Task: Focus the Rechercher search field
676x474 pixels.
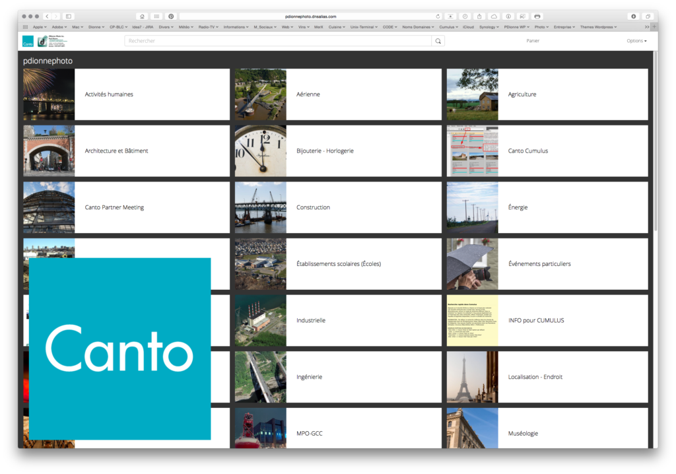Action: [278, 41]
